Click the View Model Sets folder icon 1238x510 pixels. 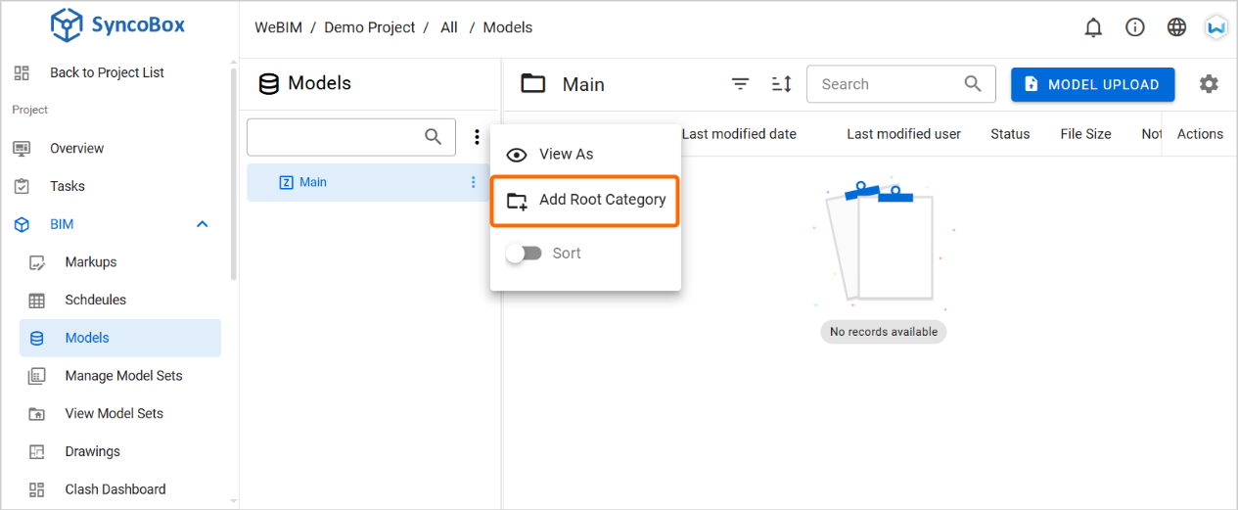pos(36,414)
